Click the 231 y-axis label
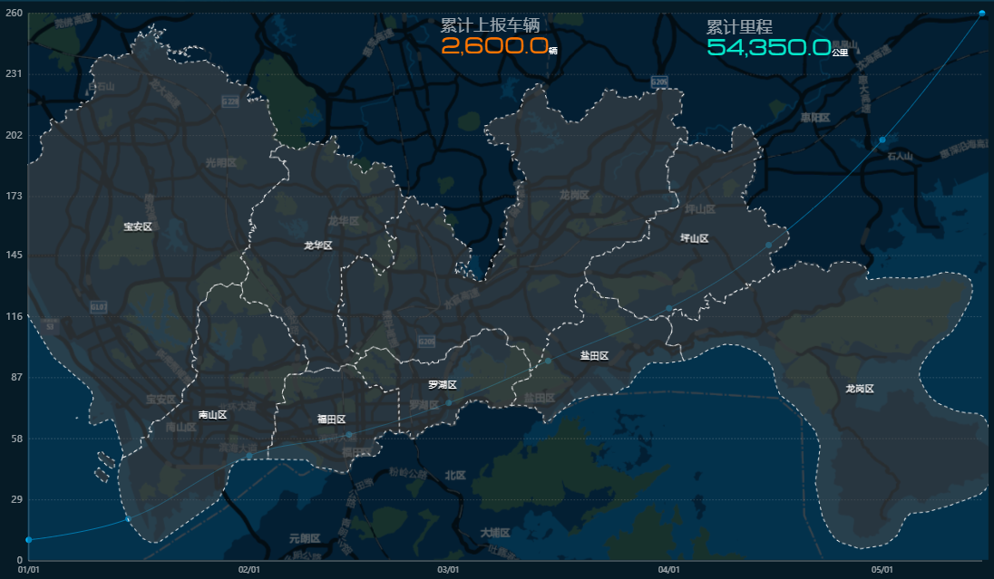 coord(14,73)
